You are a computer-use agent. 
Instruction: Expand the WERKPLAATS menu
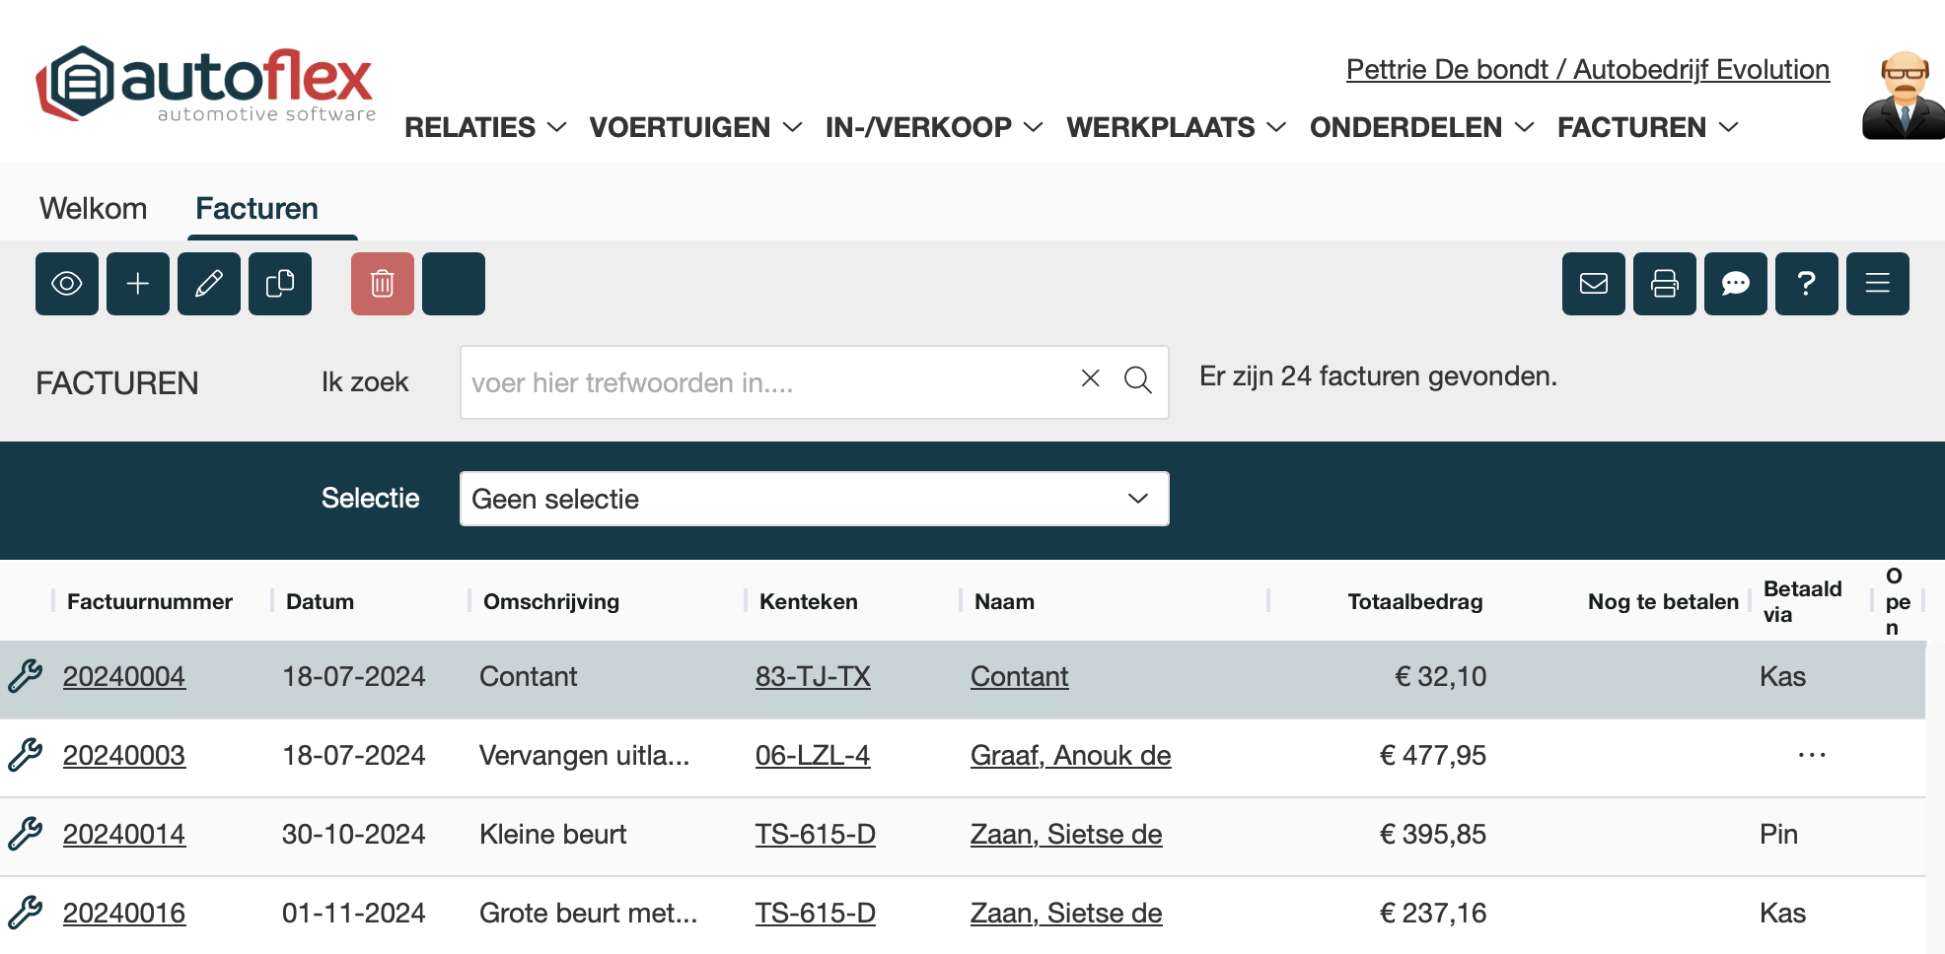pyautogui.click(x=1176, y=127)
